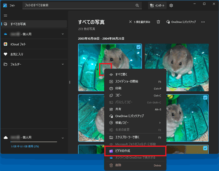Open settings via the gear icon
The width and height of the screenshot is (219, 171).
pyautogui.click(x=171, y=6)
